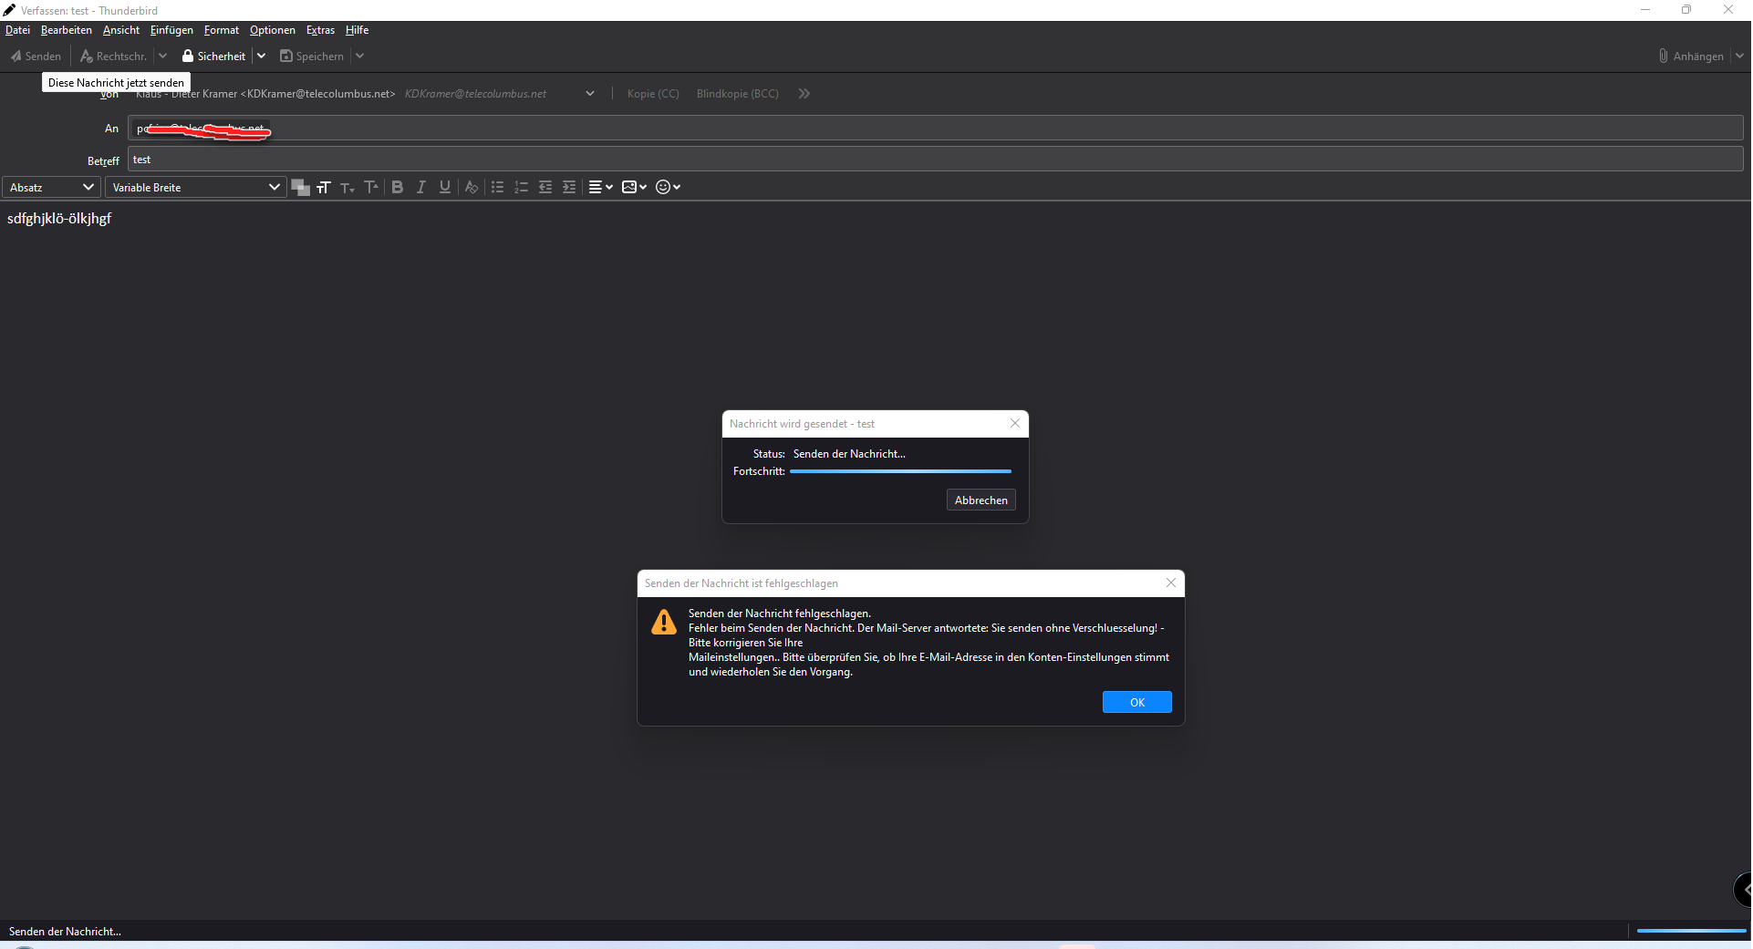
Task: Open the Einfügen menu
Action: tap(171, 30)
